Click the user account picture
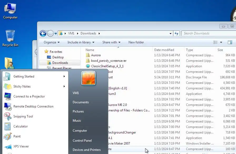This screenshot has height=154, width=236. pyautogui.click(x=88, y=78)
